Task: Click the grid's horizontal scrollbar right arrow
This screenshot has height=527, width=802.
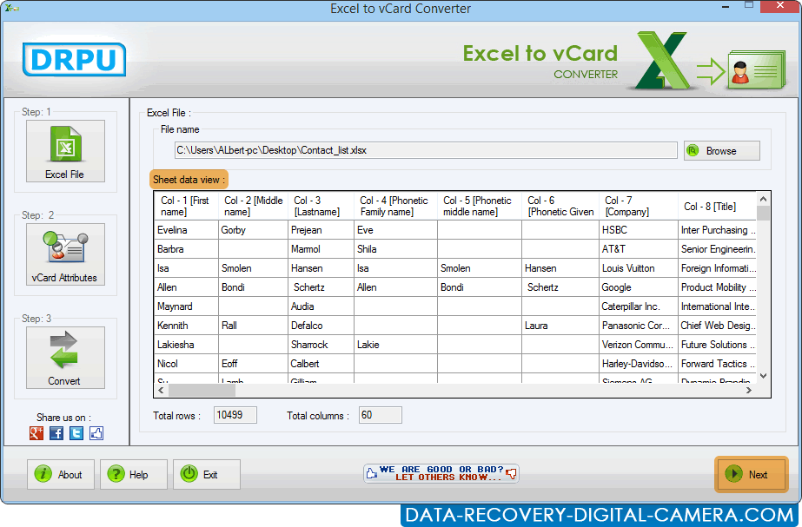Action: (748, 391)
